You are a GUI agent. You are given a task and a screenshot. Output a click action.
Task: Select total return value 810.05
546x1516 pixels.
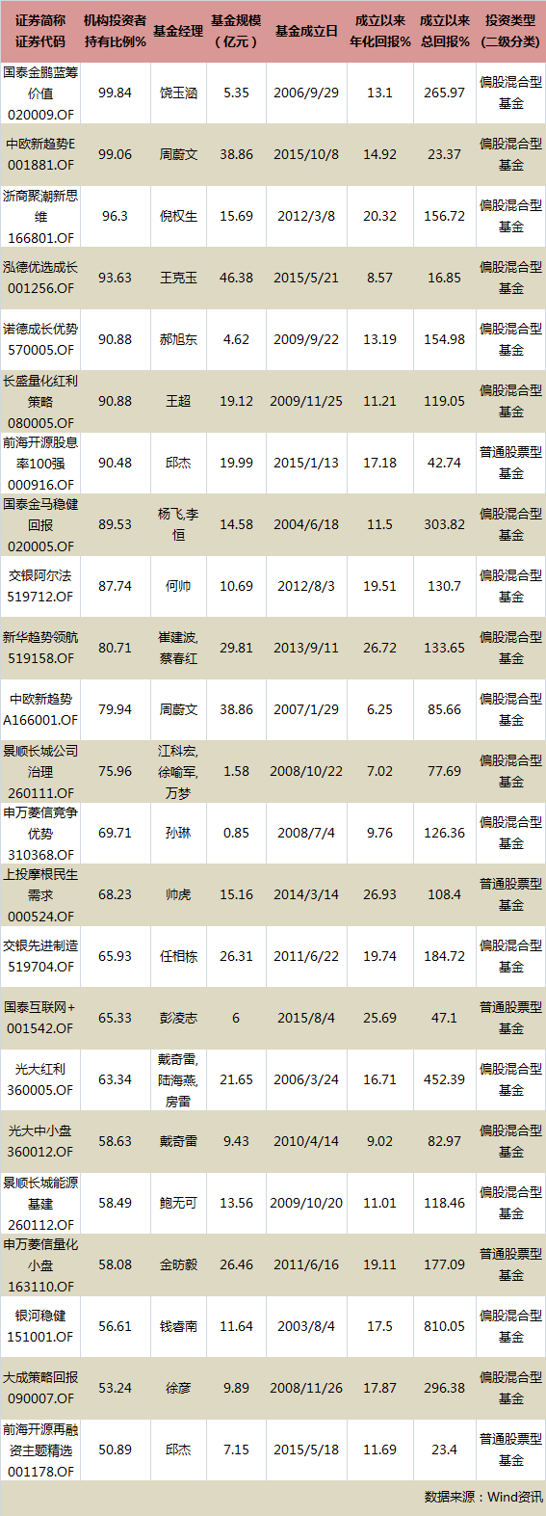tap(445, 1326)
